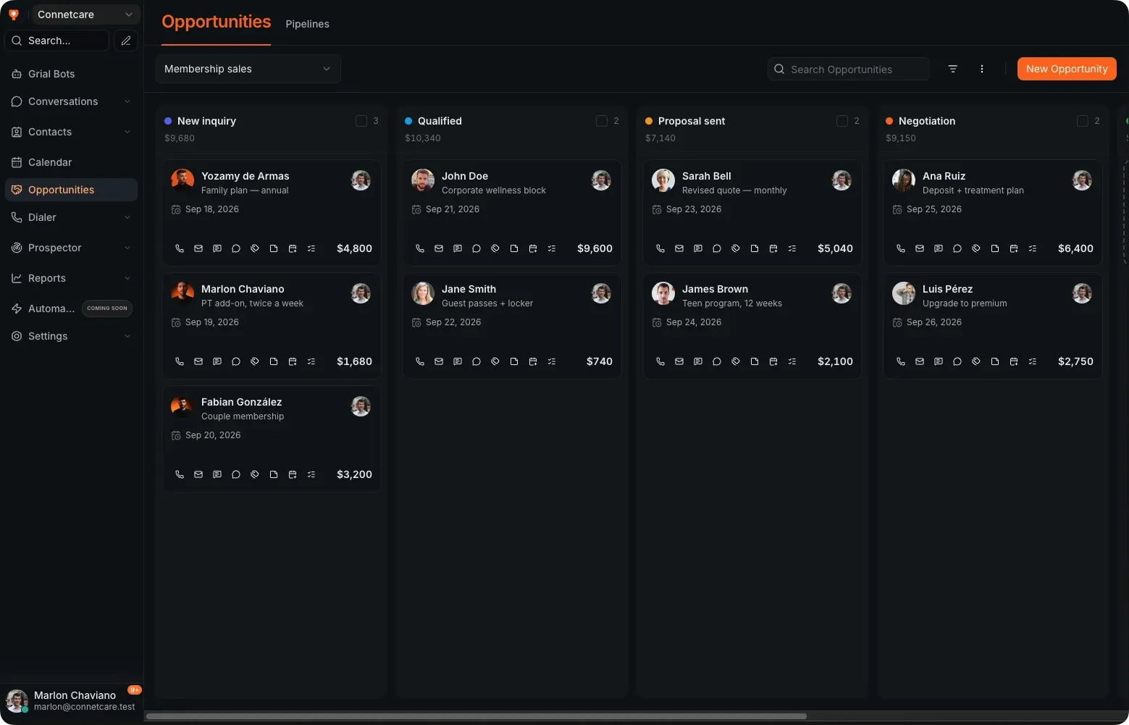
Task: Expand the Prospector submenu chevron
Action: pos(127,248)
